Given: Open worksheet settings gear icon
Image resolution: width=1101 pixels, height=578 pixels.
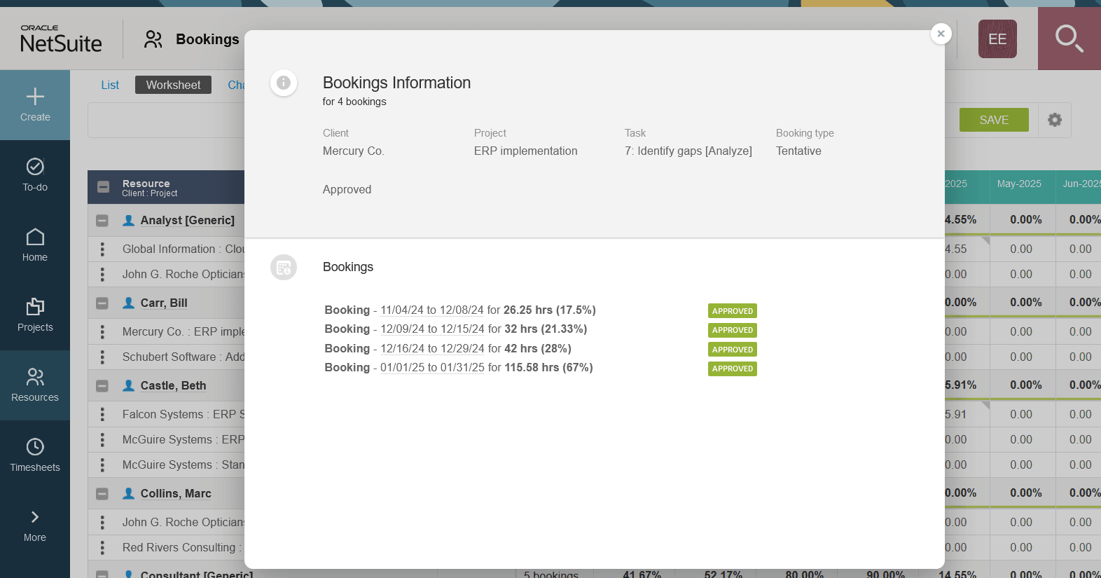Looking at the screenshot, I should coord(1055,120).
